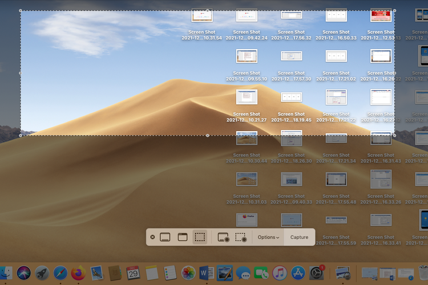The image size is (428, 285).
Task: Click file name label 2021-12...17.55.59
Action: click(336, 243)
